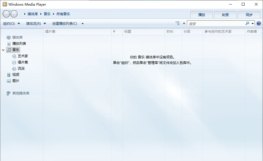This screenshot has width=263, height=161.
Task: Expand breadcrumb arrow before 音乐
Action: 41,14
